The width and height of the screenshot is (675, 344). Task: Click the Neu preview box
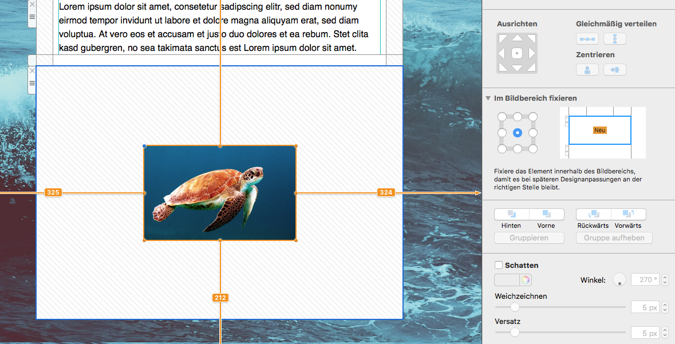tap(599, 130)
